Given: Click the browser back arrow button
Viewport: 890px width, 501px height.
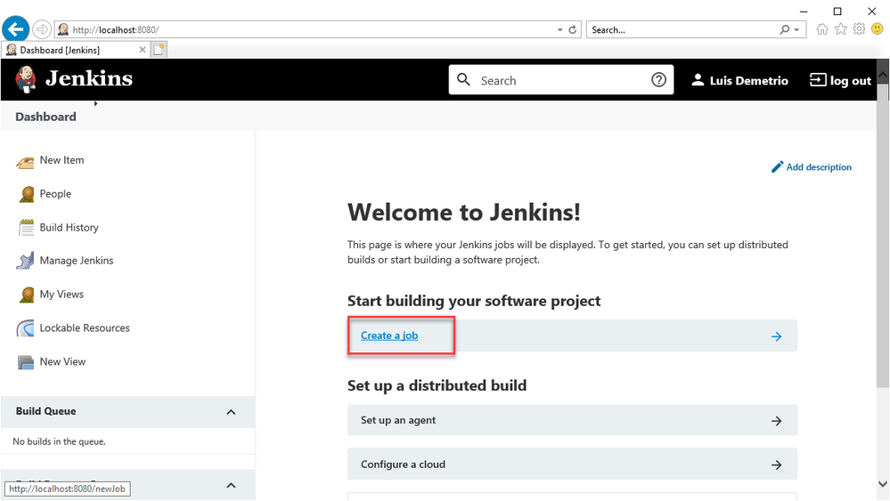Looking at the screenshot, I should 16,28.
